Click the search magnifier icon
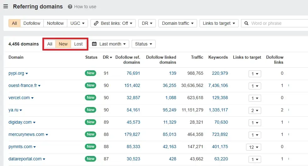 pyautogui.click(x=246, y=23)
